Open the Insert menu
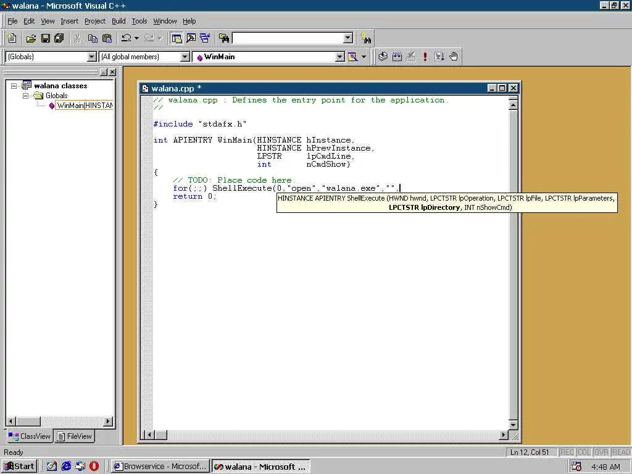The image size is (632, 474). (69, 21)
